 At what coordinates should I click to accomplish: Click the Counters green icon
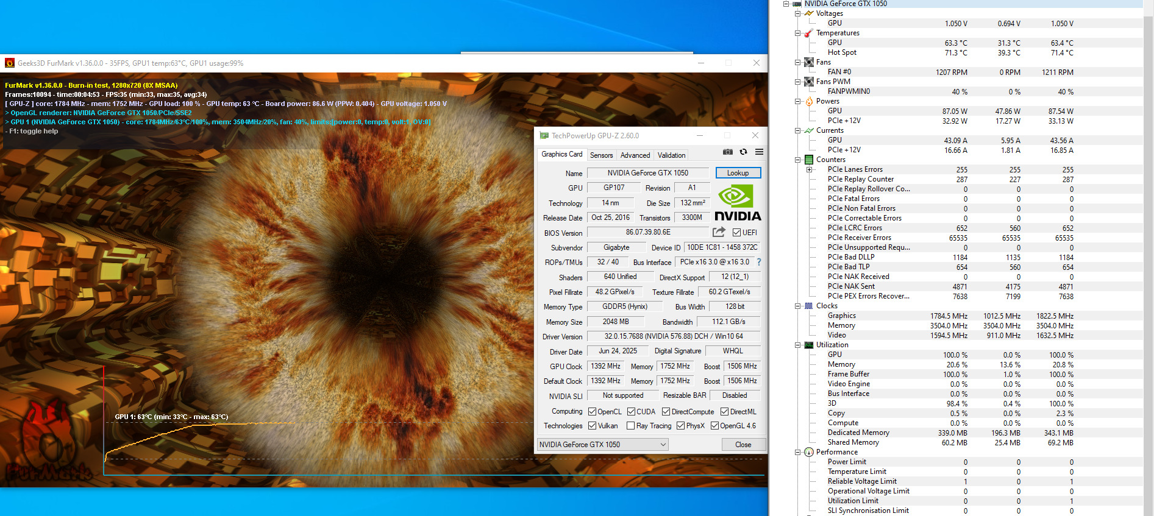(809, 160)
